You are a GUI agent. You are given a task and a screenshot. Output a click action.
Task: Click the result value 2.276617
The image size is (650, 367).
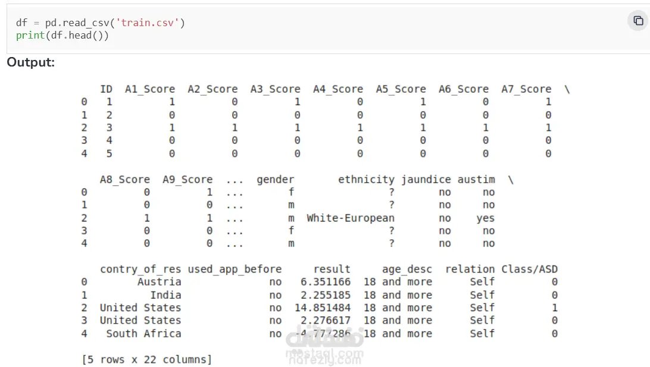coord(326,321)
